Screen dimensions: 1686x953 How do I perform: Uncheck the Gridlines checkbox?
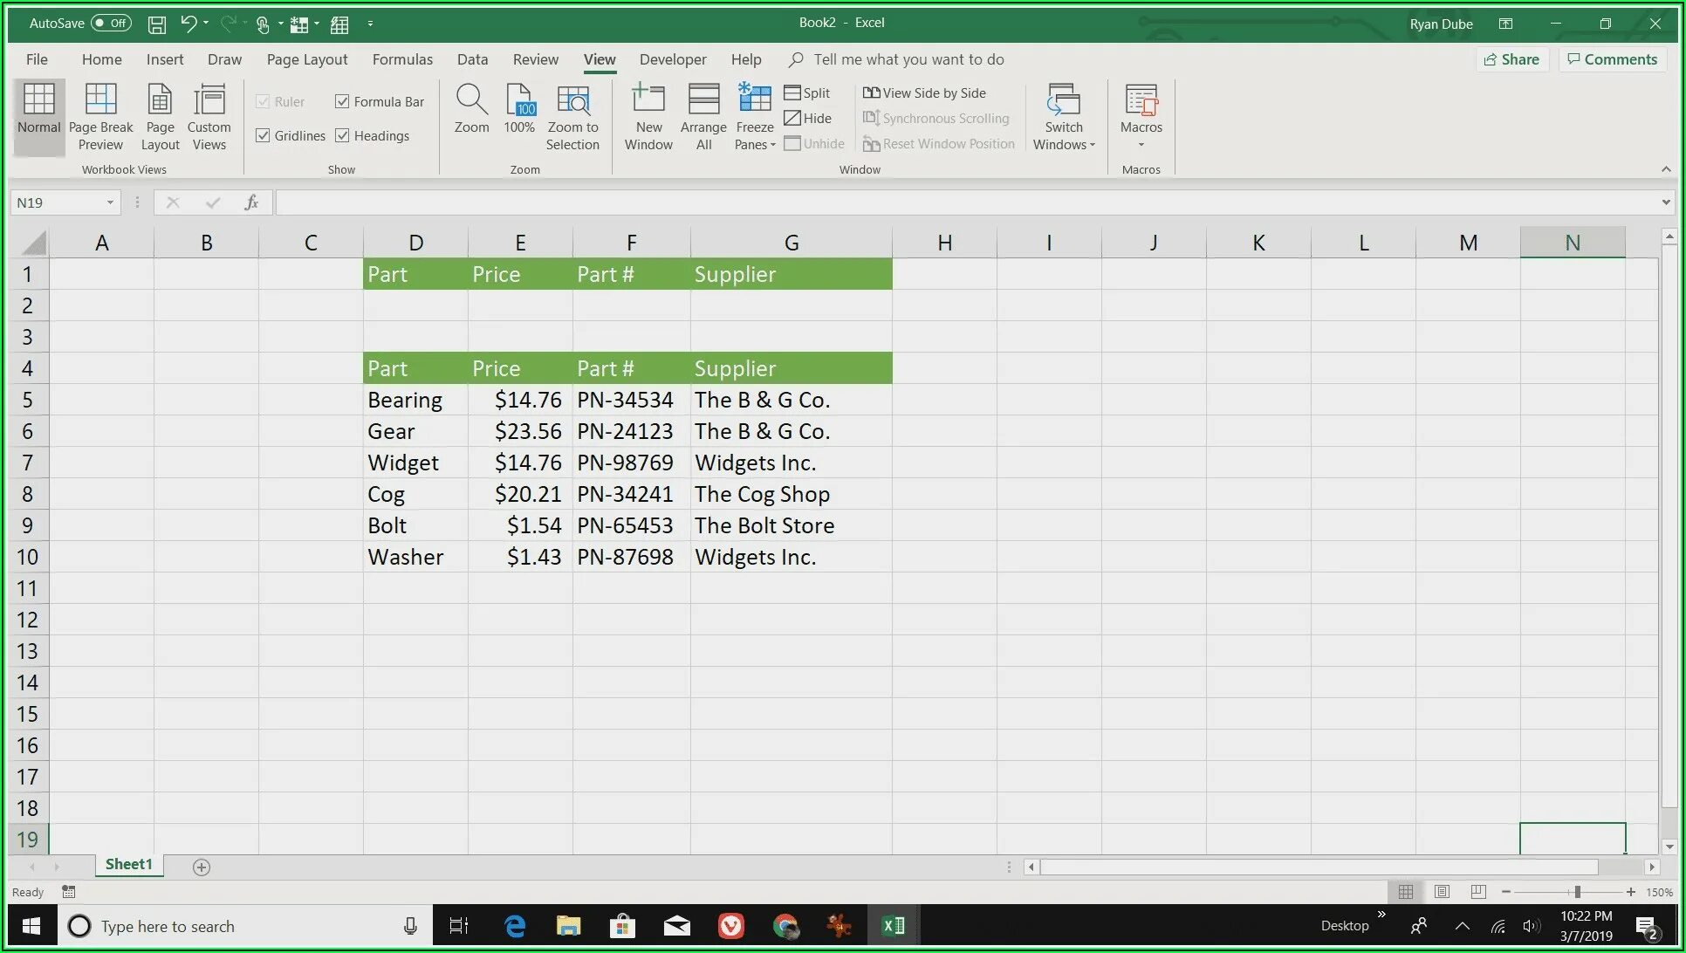pos(263,135)
